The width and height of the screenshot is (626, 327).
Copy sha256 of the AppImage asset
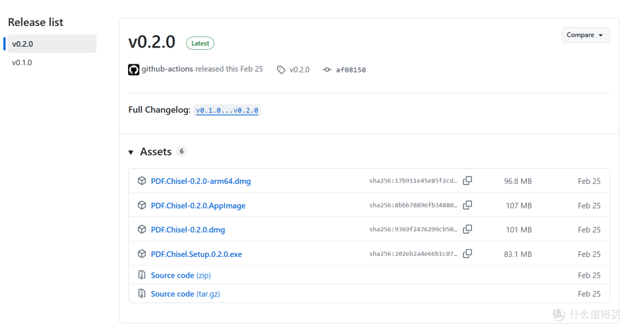[467, 205]
